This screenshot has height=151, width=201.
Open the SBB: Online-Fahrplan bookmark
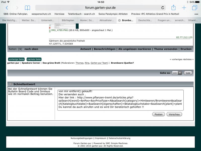coord(16,14)
